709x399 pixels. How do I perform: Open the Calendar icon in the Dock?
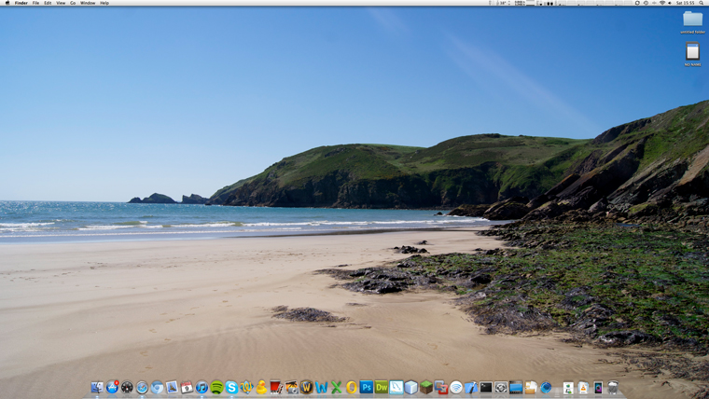pyautogui.click(x=187, y=387)
